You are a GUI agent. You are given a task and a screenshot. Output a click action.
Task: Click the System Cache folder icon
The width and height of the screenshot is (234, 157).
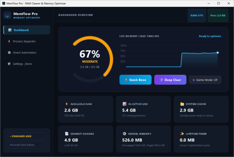click(182, 104)
